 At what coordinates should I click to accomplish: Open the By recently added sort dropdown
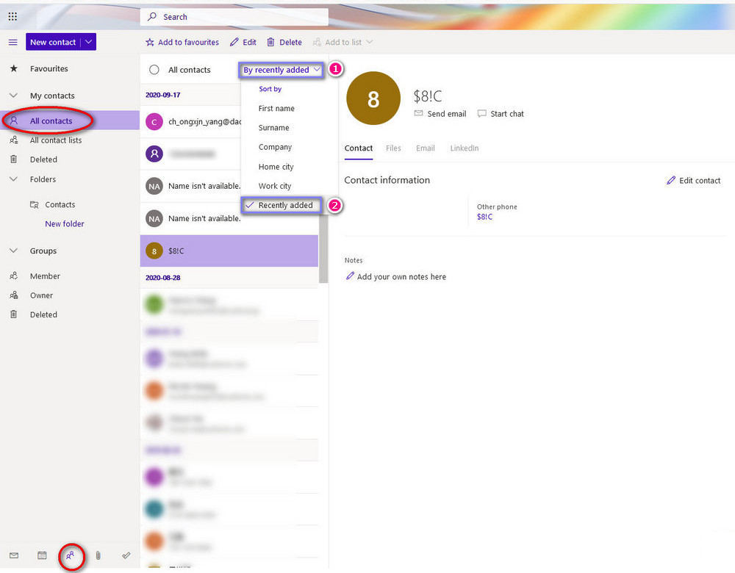point(282,70)
